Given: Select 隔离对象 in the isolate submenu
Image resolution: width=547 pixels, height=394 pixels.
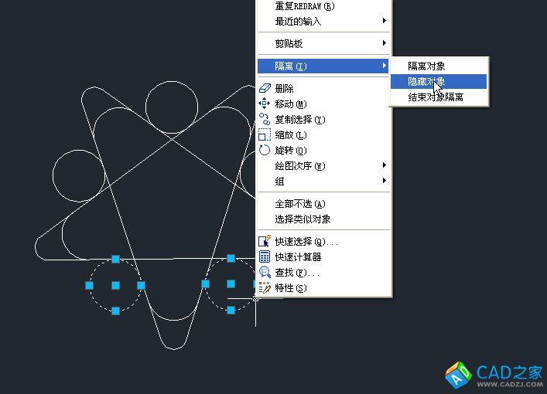Looking at the screenshot, I should (426, 66).
